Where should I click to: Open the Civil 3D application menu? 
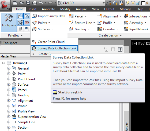[5, 5]
